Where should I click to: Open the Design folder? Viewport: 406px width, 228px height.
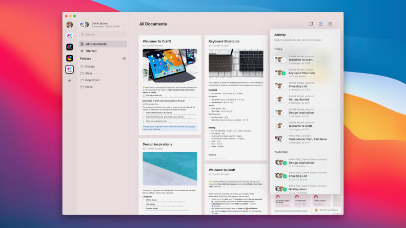(x=90, y=66)
